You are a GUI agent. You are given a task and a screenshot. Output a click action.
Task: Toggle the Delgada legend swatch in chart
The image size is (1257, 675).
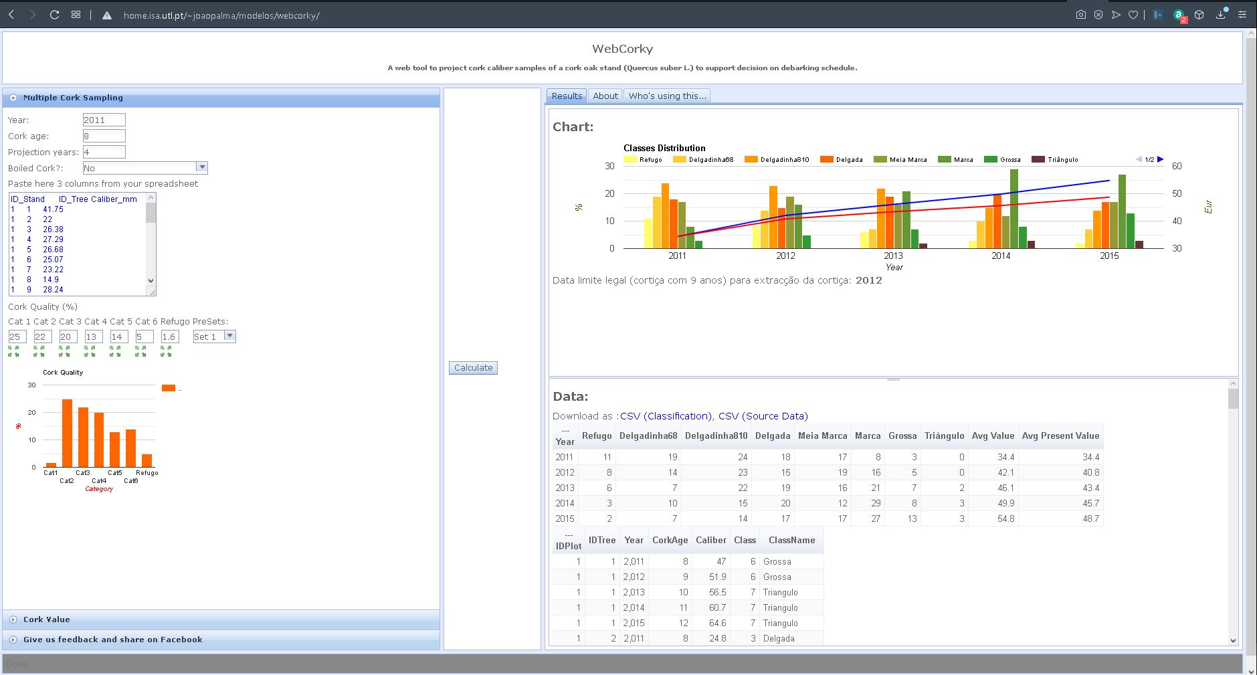click(826, 159)
